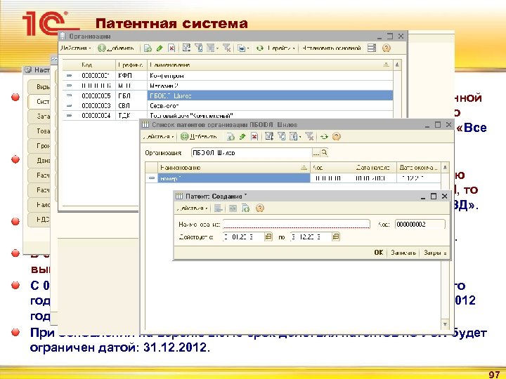Image resolution: width=506 pixels, height=379 pixels.
Task: Open Действия menu in the Патент: Создание window
Action: [192, 208]
